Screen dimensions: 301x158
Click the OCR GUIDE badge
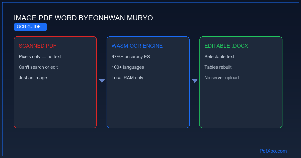point(30,27)
